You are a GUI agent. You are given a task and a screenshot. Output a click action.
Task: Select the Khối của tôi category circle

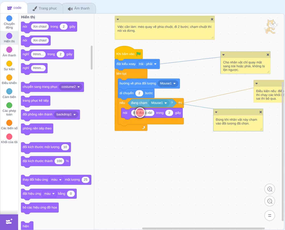coord(9,136)
